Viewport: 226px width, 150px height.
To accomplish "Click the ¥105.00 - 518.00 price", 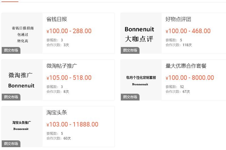I will [69, 78].
